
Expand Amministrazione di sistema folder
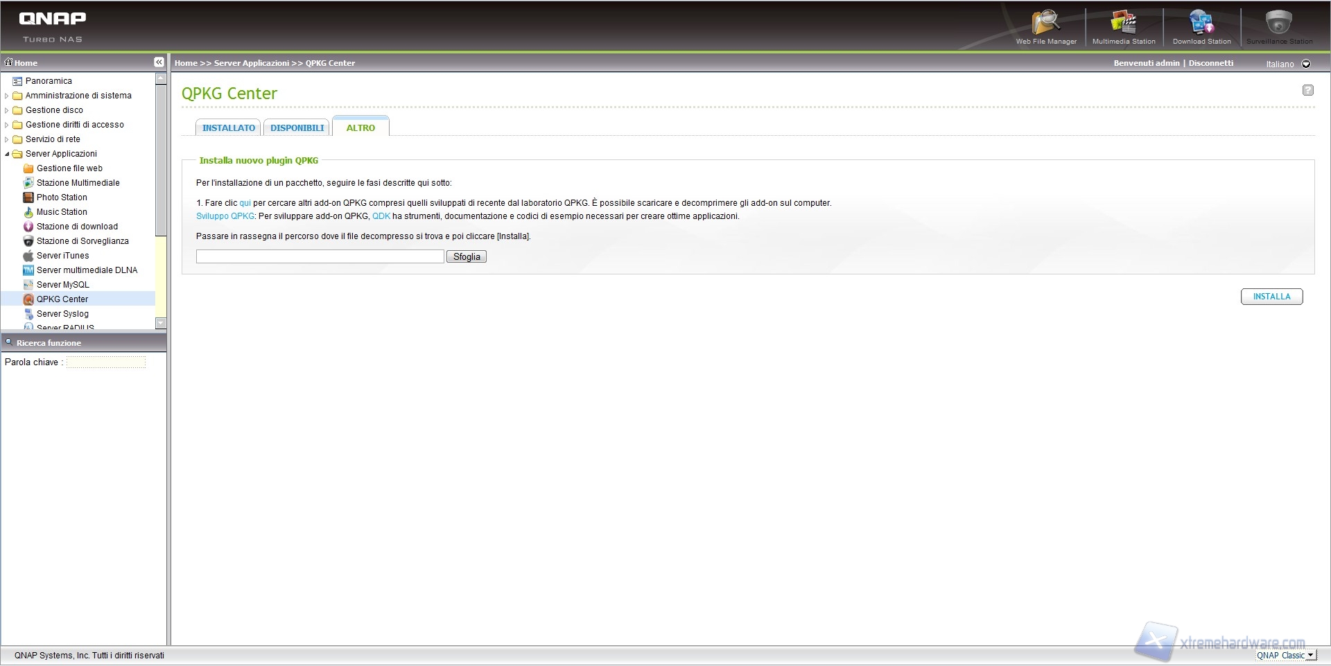click(7, 96)
